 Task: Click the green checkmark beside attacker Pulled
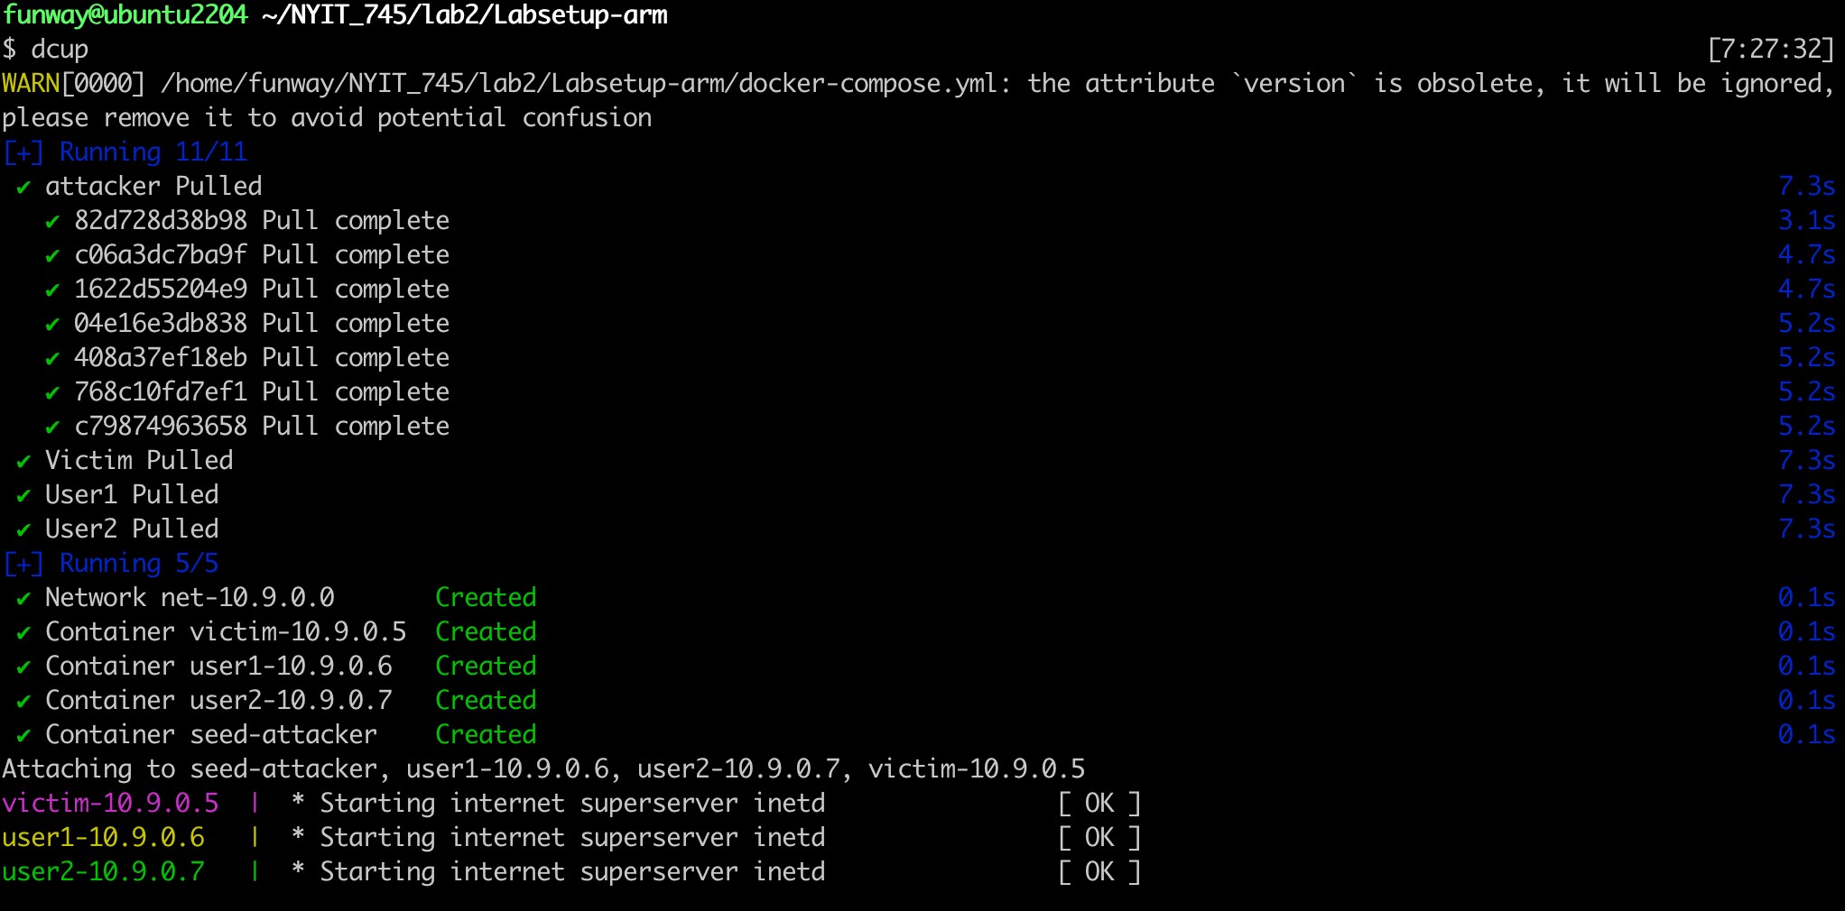pyautogui.click(x=23, y=188)
